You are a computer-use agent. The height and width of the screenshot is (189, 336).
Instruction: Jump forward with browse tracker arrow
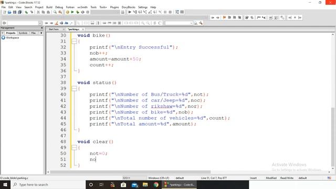(217, 17)
